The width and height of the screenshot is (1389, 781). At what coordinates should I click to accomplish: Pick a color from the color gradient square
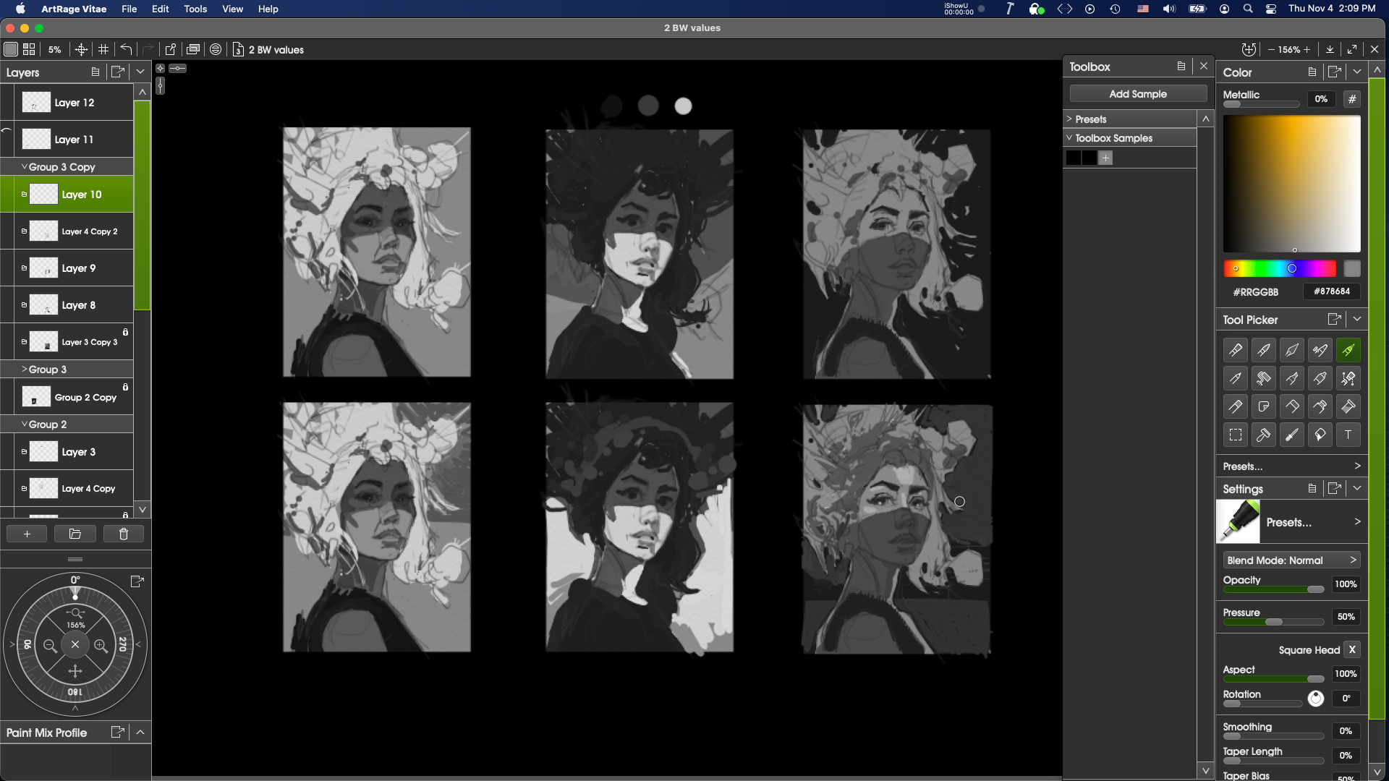[x=1292, y=184]
